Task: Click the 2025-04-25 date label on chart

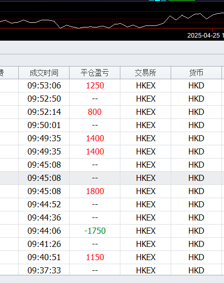Action: 203,36
